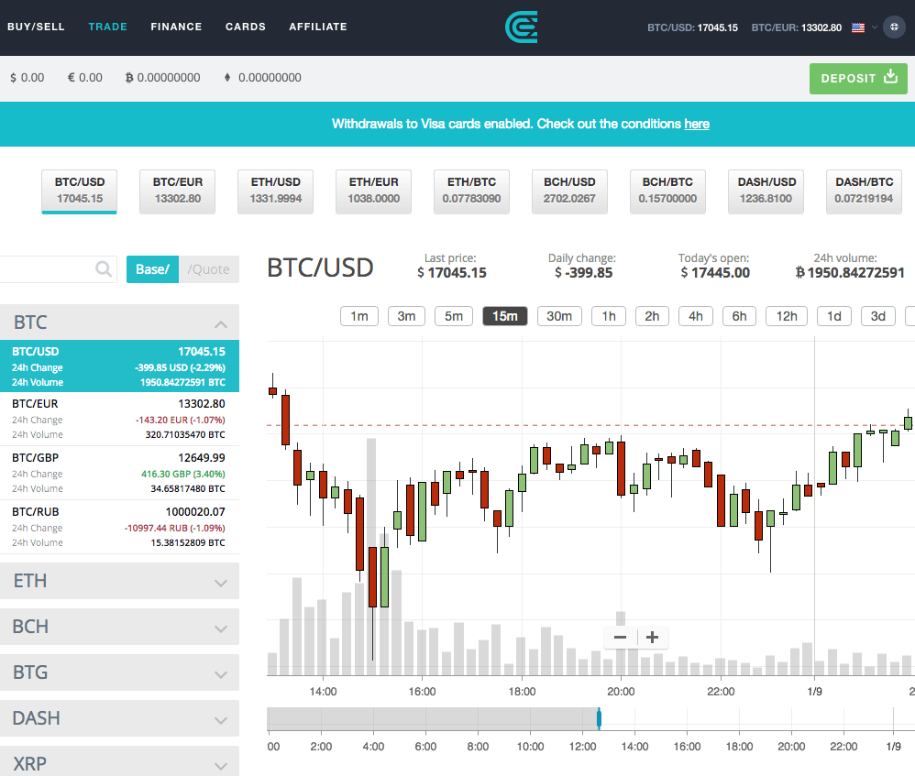Select the 15m chart interval
The height and width of the screenshot is (776, 915).
pyautogui.click(x=504, y=316)
